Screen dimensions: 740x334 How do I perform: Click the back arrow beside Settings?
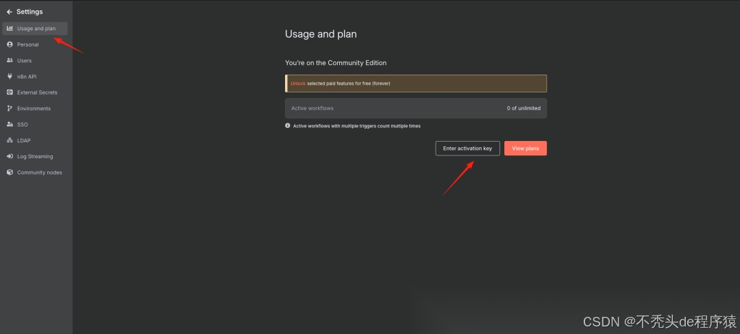10,12
